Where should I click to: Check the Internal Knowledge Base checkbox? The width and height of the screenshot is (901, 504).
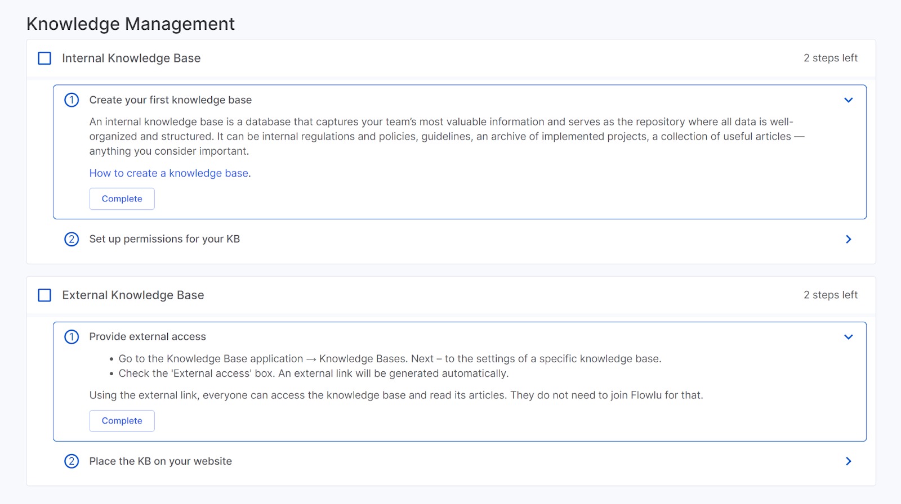point(44,58)
